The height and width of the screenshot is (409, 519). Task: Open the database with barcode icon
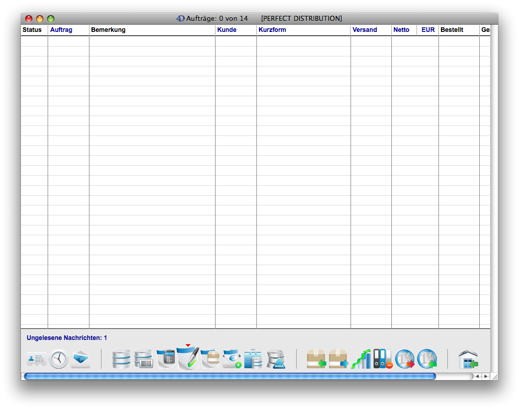[143, 359]
